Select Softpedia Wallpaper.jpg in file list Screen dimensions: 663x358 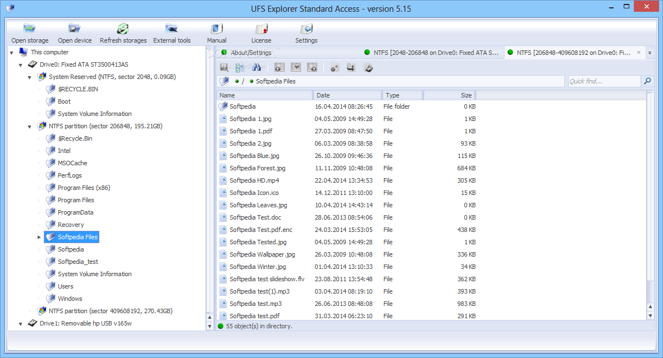pyautogui.click(x=262, y=254)
